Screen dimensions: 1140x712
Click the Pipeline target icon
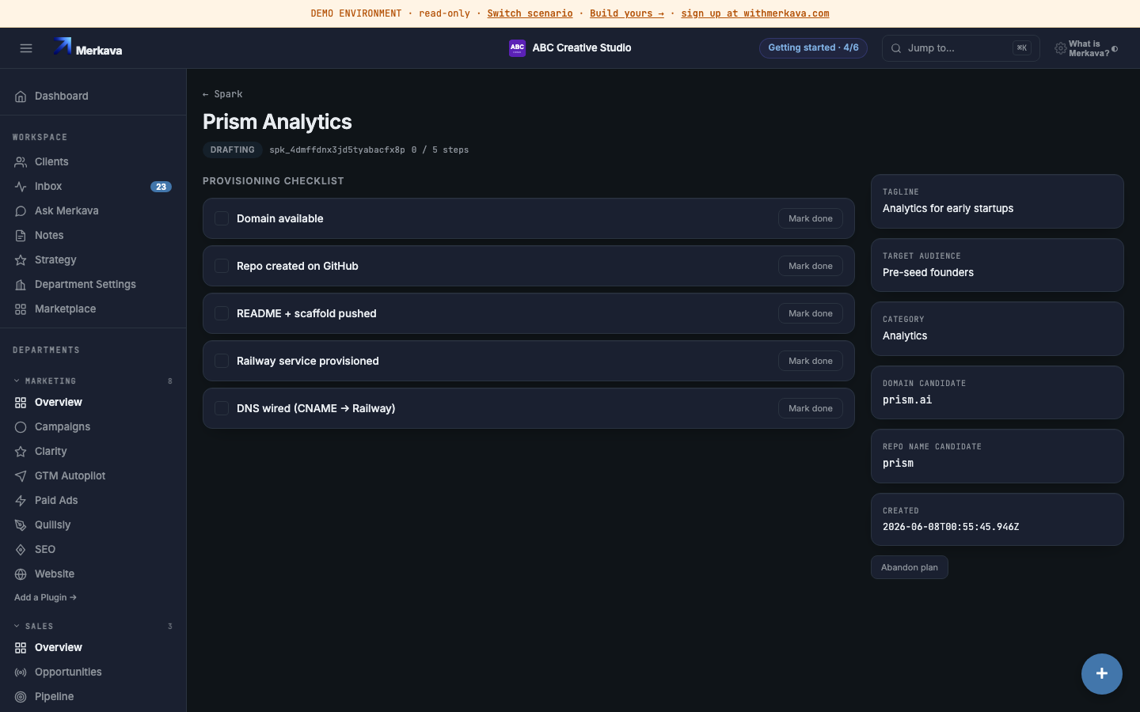(x=21, y=697)
